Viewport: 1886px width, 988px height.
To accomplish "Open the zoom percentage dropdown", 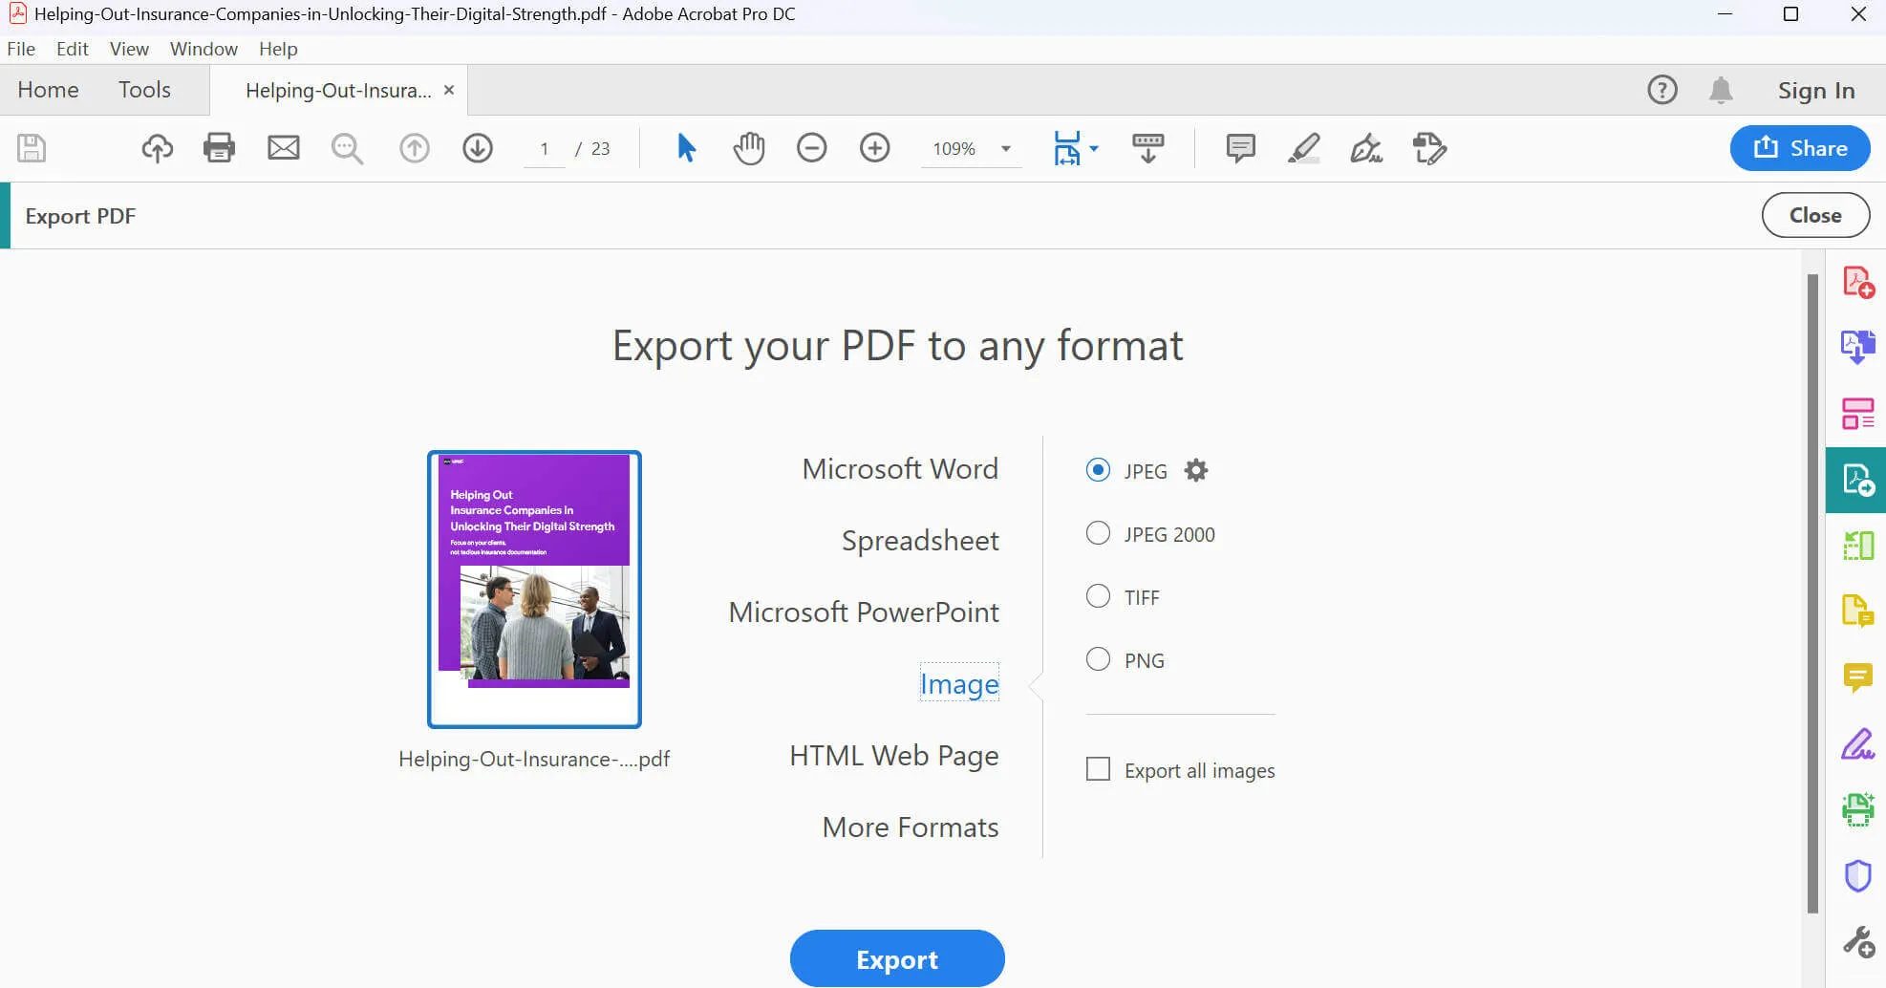I will (x=1004, y=148).
